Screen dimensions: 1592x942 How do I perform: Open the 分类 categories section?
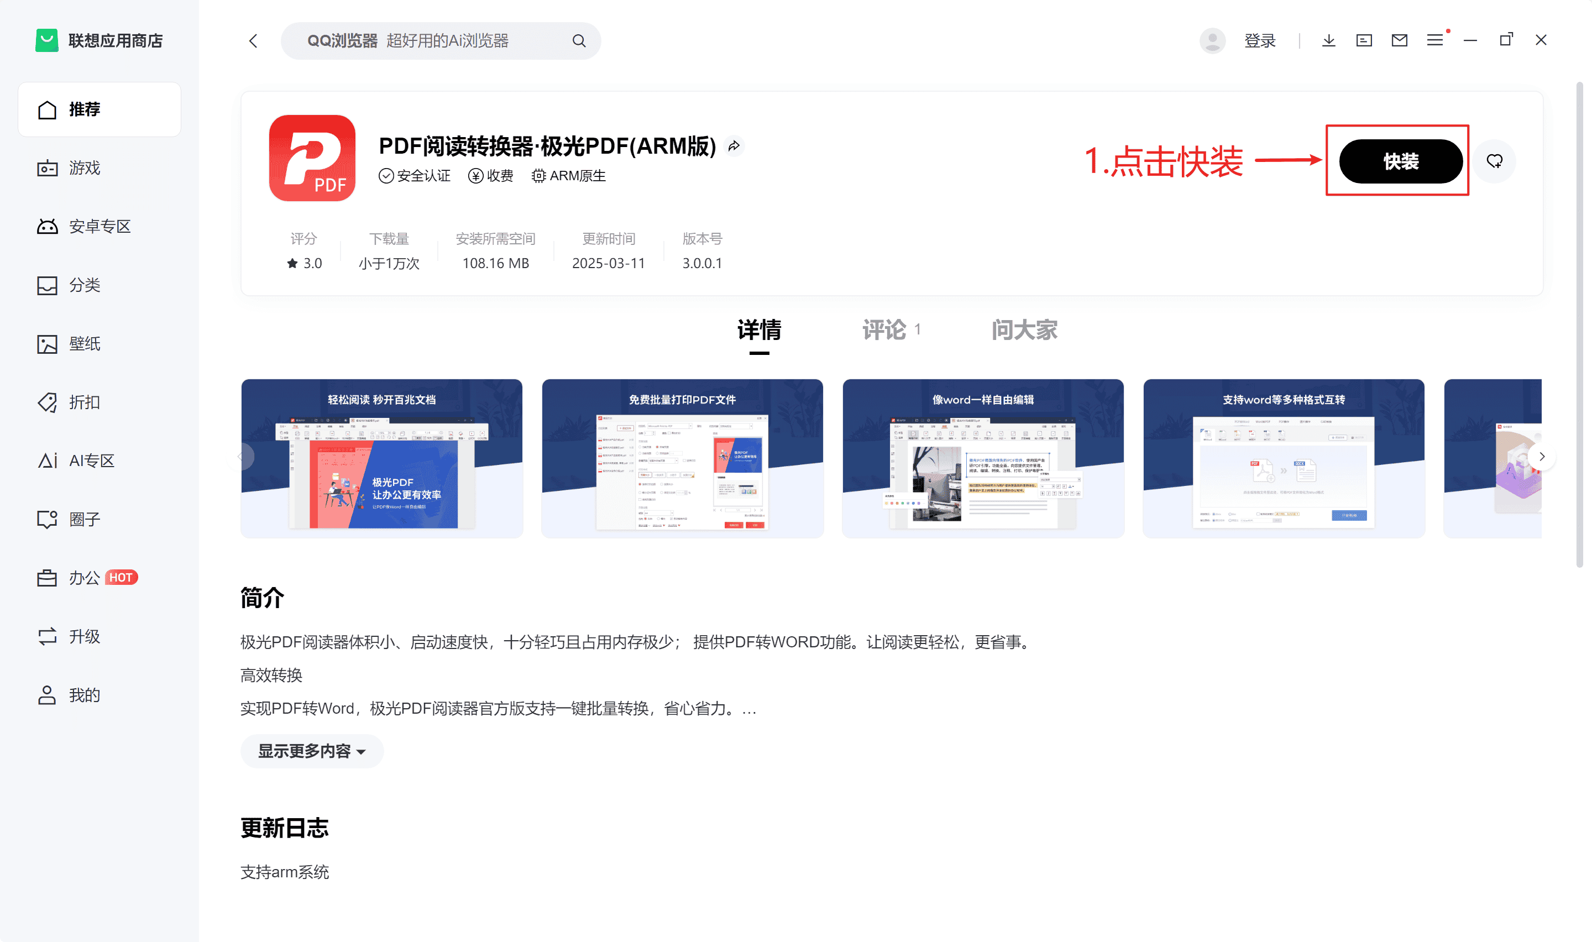[99, 285]
